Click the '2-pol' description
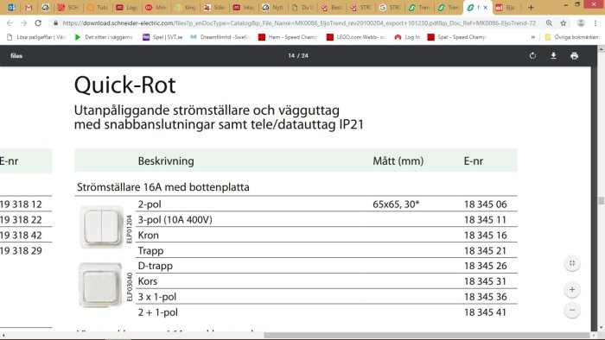The height and width of the screenshot is (340, 605). pyautogui.click(x=150, y=204)
